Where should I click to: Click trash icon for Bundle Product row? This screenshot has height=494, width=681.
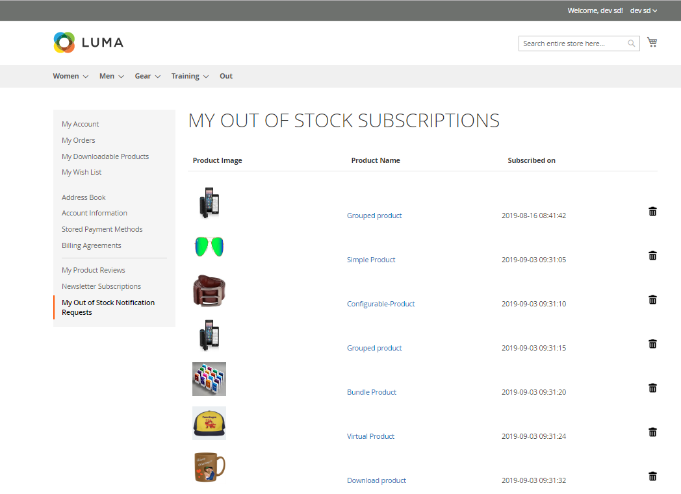(x=652, y=388)
